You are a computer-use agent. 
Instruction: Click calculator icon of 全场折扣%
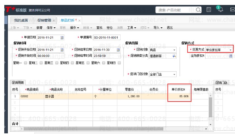pos(230,56)
